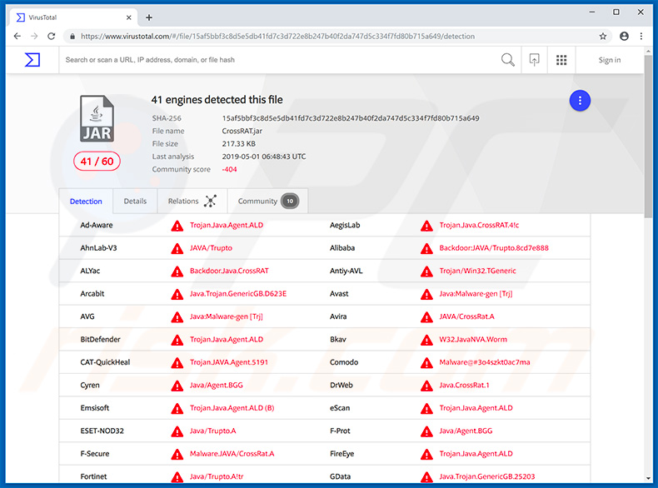Click the SHA-256 hash value
The width and height of the screenshot is (658, 488).
coord(351,118)
